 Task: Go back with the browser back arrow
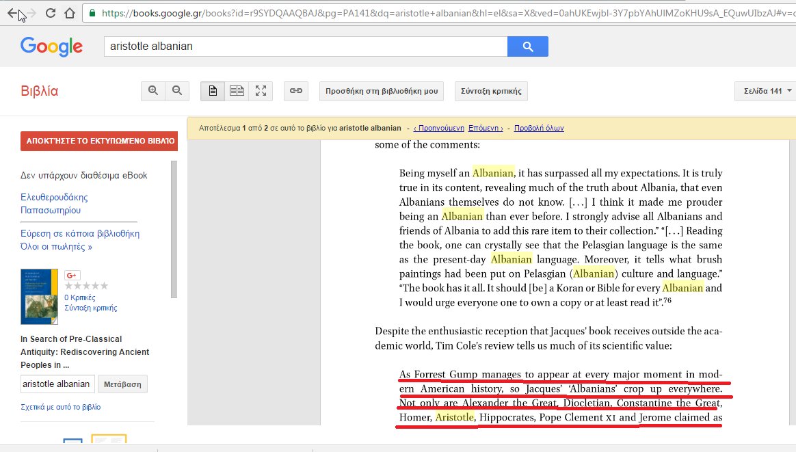tap(13, 13)
